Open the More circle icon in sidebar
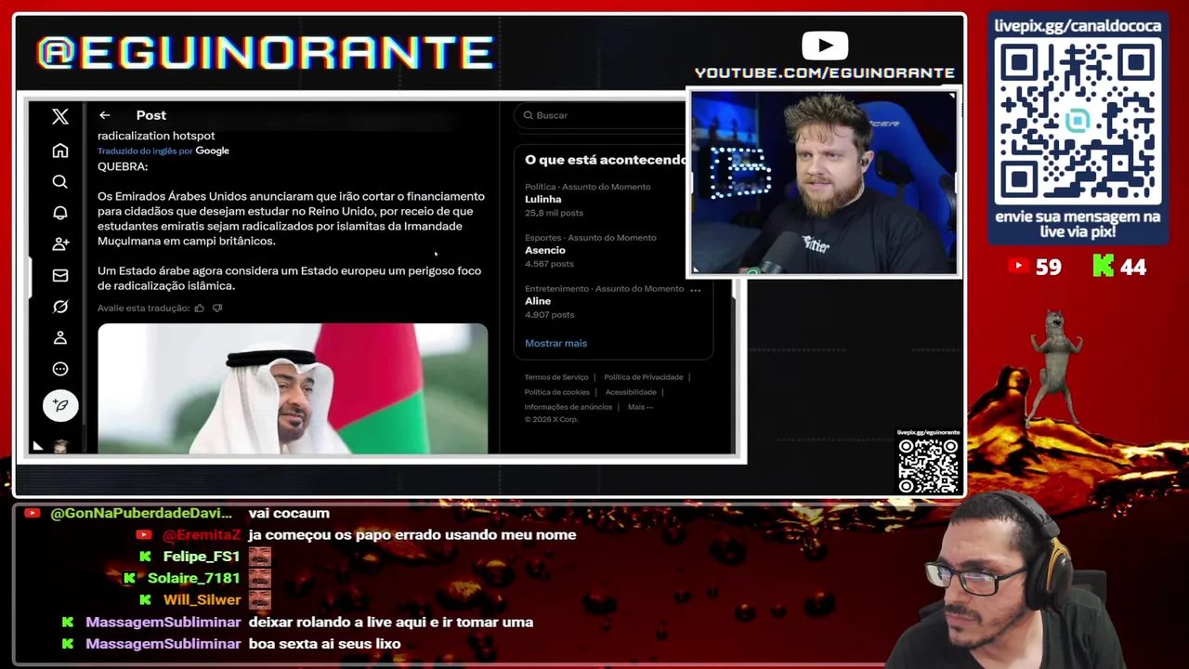1189x669 pixels. point(60,369)
